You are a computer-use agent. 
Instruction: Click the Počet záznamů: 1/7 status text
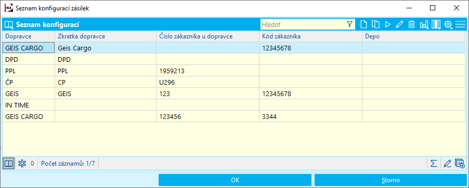[x=68, y=164]
